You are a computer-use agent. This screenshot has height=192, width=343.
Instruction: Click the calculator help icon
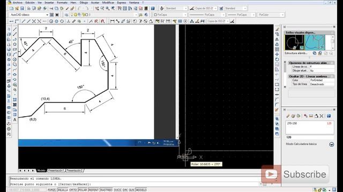point(329,116)
